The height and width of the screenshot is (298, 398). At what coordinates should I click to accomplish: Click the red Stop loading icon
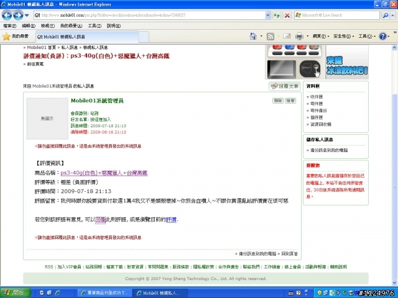pos(287,15)
